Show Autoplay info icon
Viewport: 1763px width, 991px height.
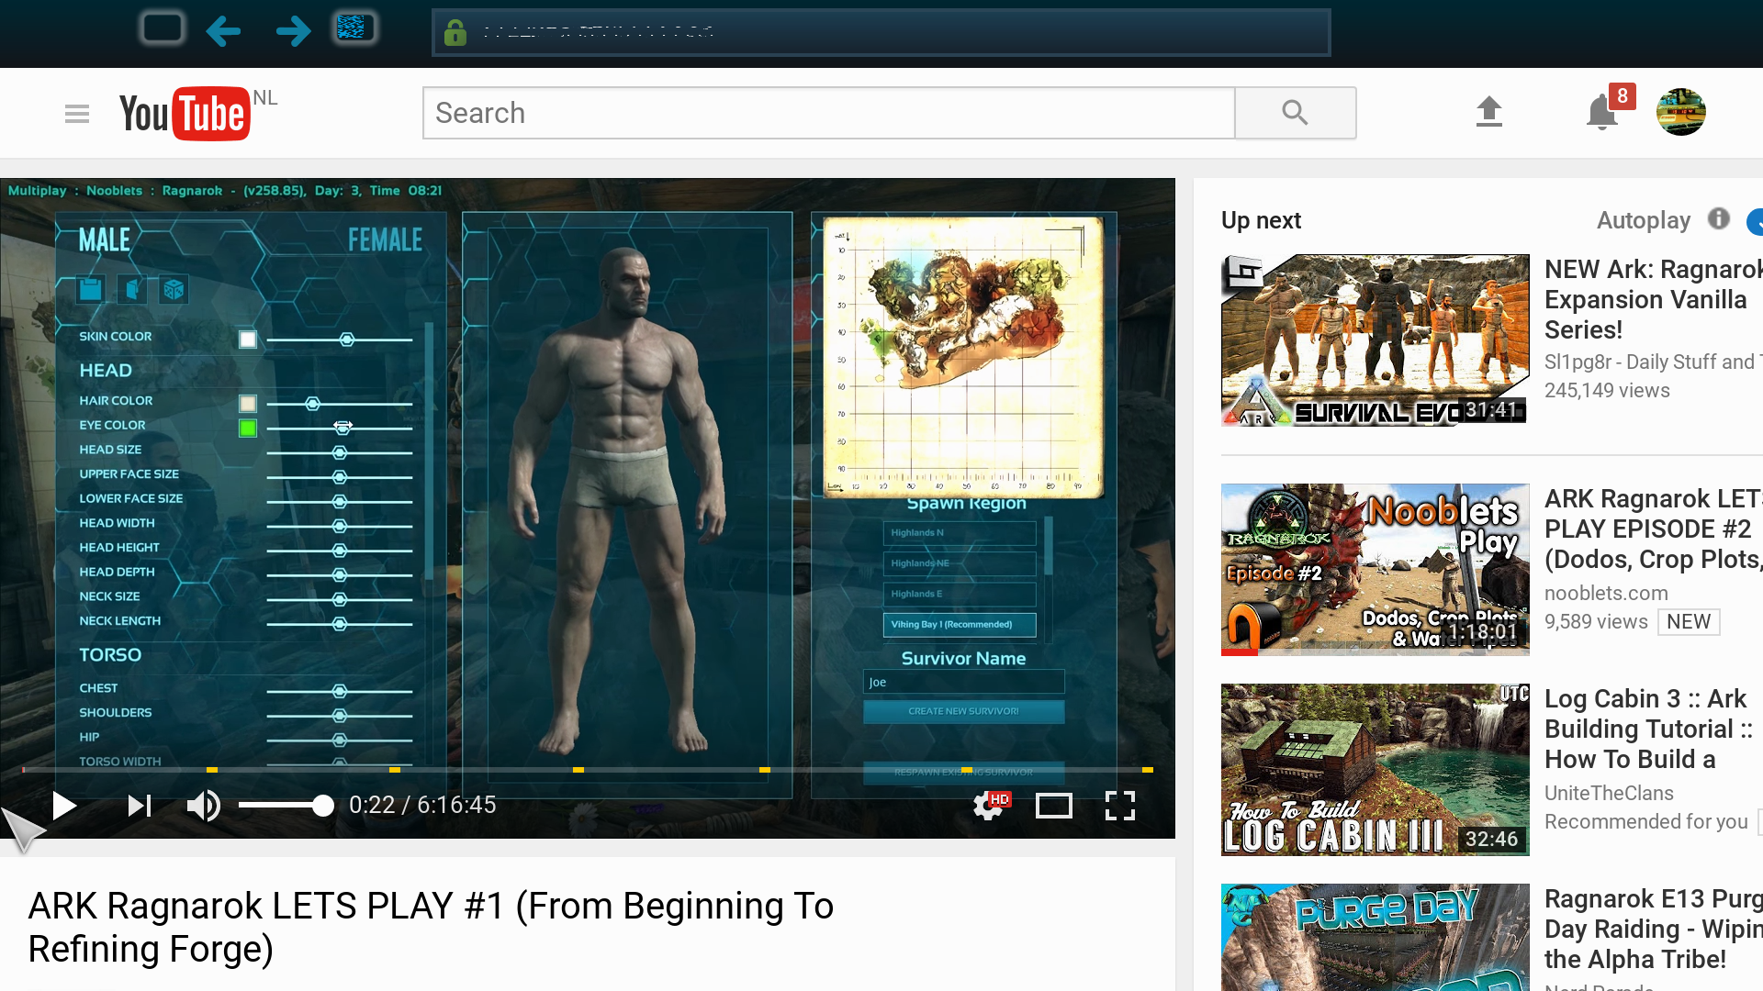pos(1719,218)
